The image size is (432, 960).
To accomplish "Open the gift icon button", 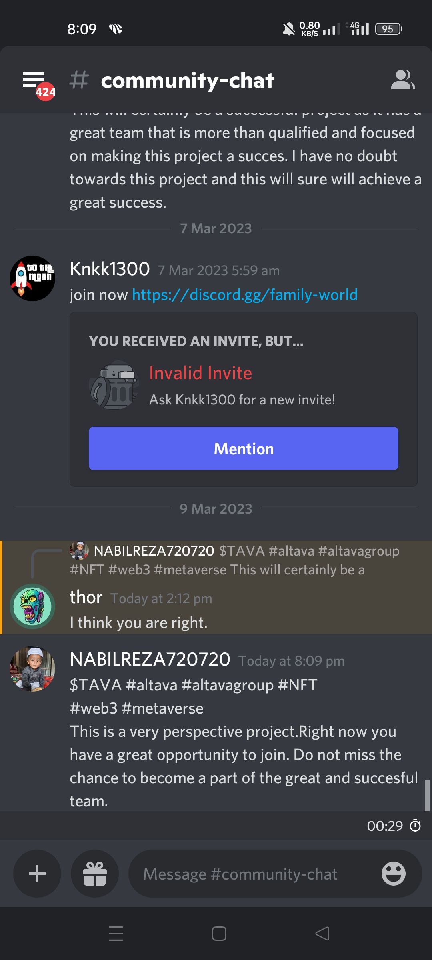I will pyautogui.click(x=95, y=874).
